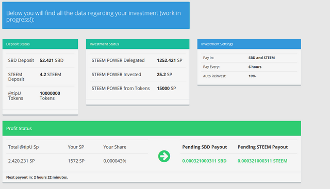
Task: Select the '10%' auto reinvest value
Action: pyautogui.click(x=252, y=76)
